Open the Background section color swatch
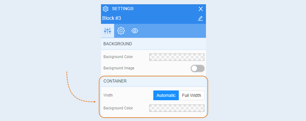 point(177,57)
